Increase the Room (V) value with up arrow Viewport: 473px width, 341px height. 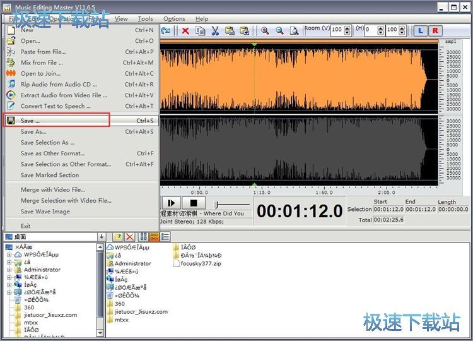coord(347,28)
